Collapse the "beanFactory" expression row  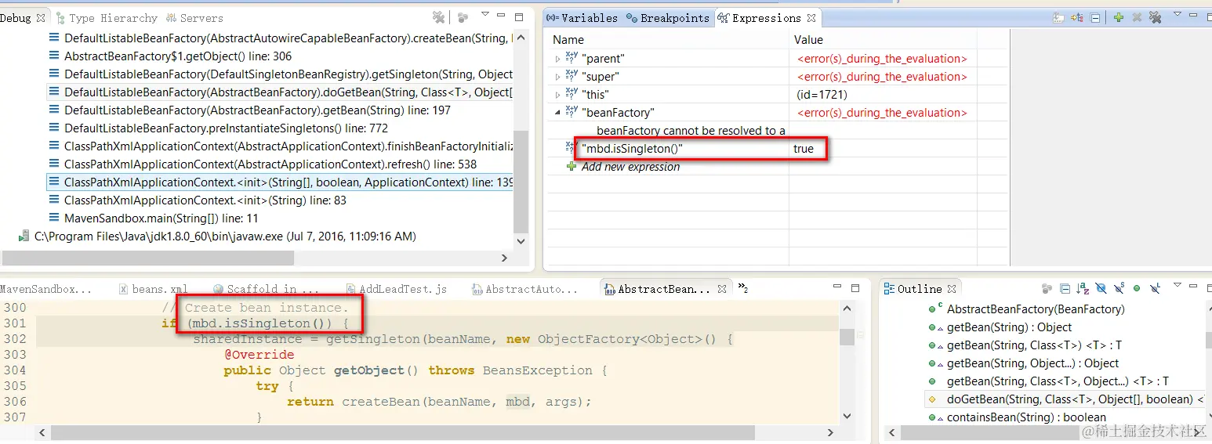(557, 113)
